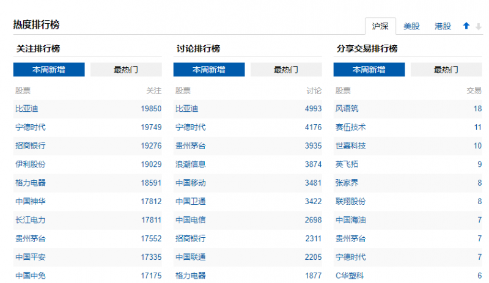The height and width of the screenshot is (283, 489).
Task: Open 伊利股份 stock link
Action: tap(31, 164)
